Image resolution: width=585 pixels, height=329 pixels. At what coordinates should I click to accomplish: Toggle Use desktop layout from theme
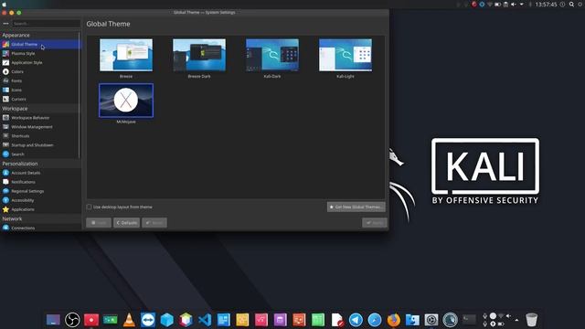89,207
